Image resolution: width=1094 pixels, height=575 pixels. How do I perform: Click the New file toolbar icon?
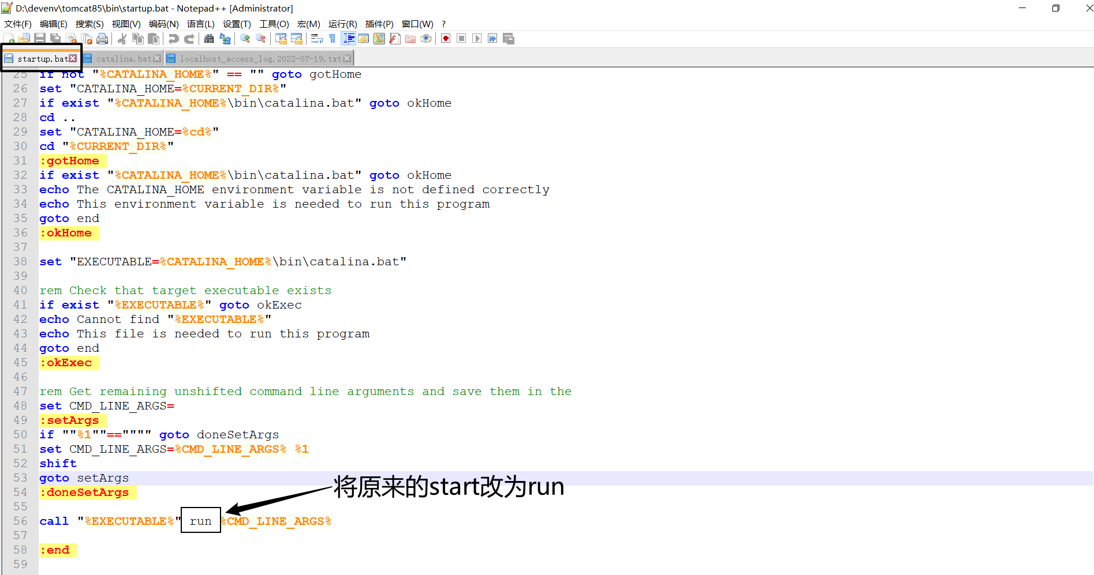(10, 39)
